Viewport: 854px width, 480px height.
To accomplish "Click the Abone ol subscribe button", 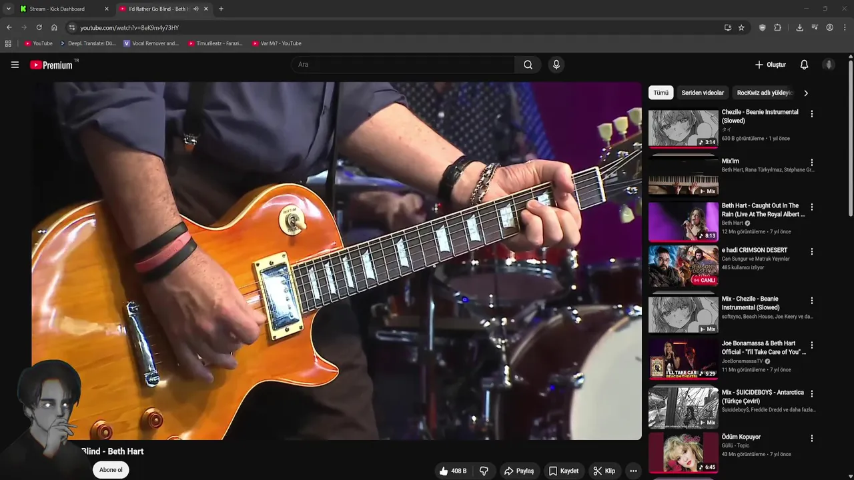I will pos(111,470).
